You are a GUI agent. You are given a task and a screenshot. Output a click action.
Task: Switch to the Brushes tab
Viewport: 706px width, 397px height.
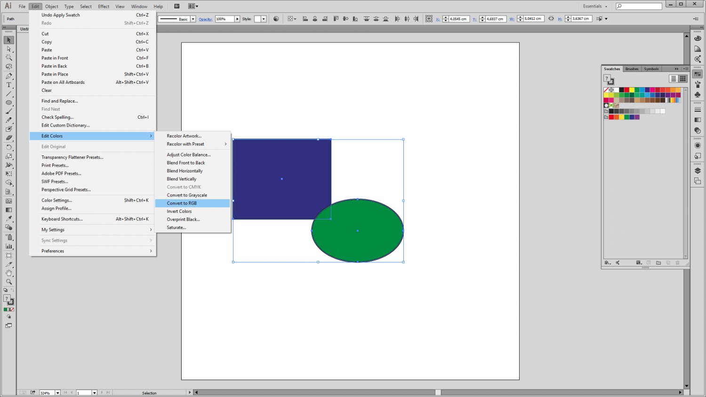click(632, 69)
